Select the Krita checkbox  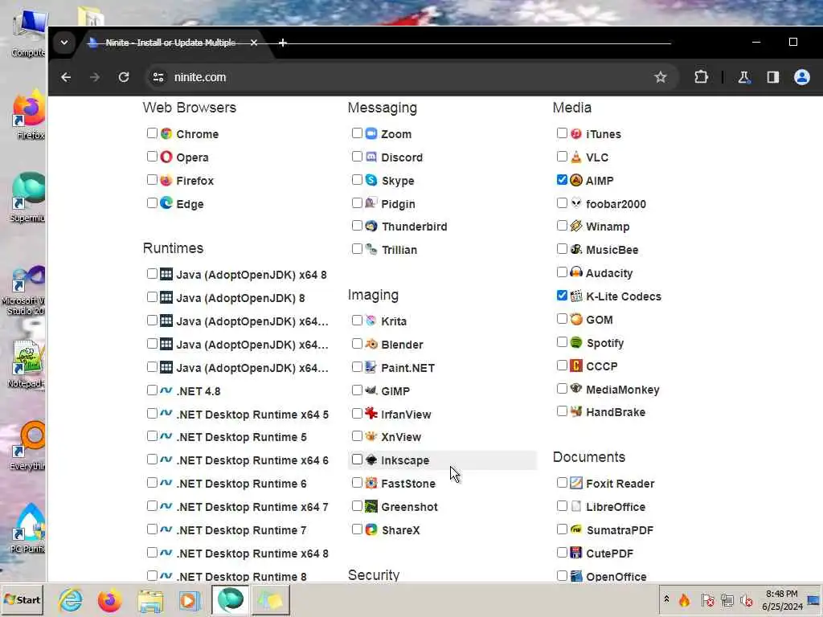click(358, 320)
